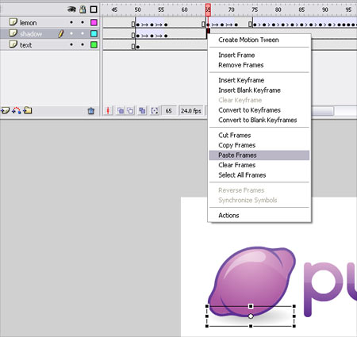Click the Delete Layer trash icon
Image resolution: width=357 pixels, height=337 pixels.
coord(91,111)
